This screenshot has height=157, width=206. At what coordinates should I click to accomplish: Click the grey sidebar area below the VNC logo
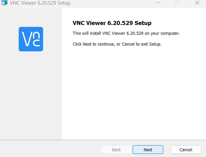coord(31,95)
